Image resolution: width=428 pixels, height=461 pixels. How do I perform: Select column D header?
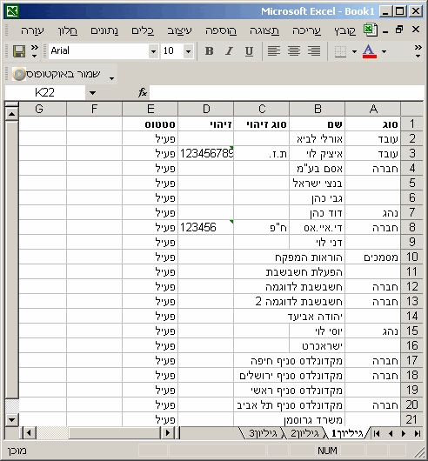pyautogui.click(x=206, y=109)
